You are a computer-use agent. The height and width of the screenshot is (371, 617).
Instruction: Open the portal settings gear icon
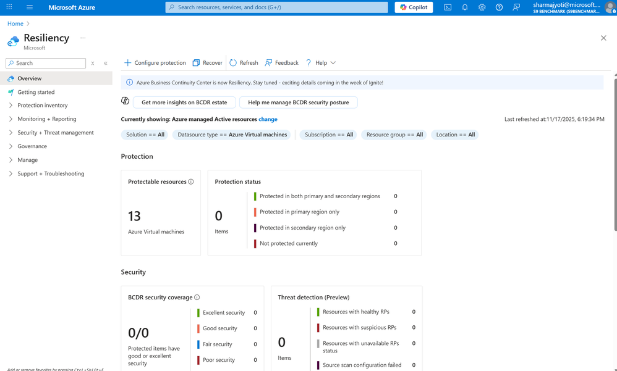pos(482,7)
